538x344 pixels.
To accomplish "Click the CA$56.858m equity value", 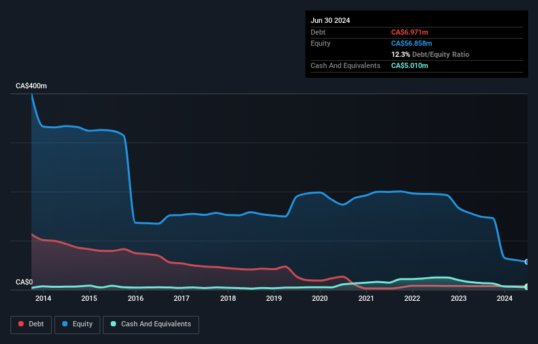I will pos(412,43).
